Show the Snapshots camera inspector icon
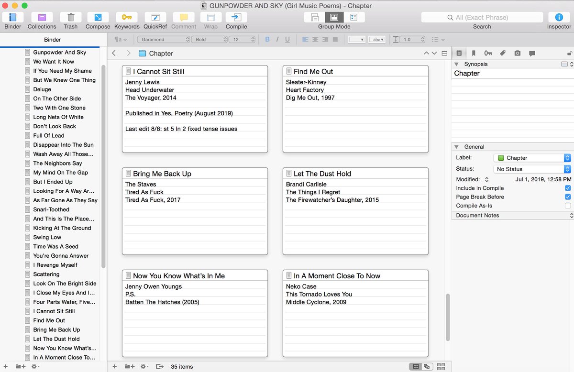574x372 pixels. (x=517, y=53)
